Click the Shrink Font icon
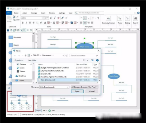Viewport: 146px width, 123px height. 55,18
